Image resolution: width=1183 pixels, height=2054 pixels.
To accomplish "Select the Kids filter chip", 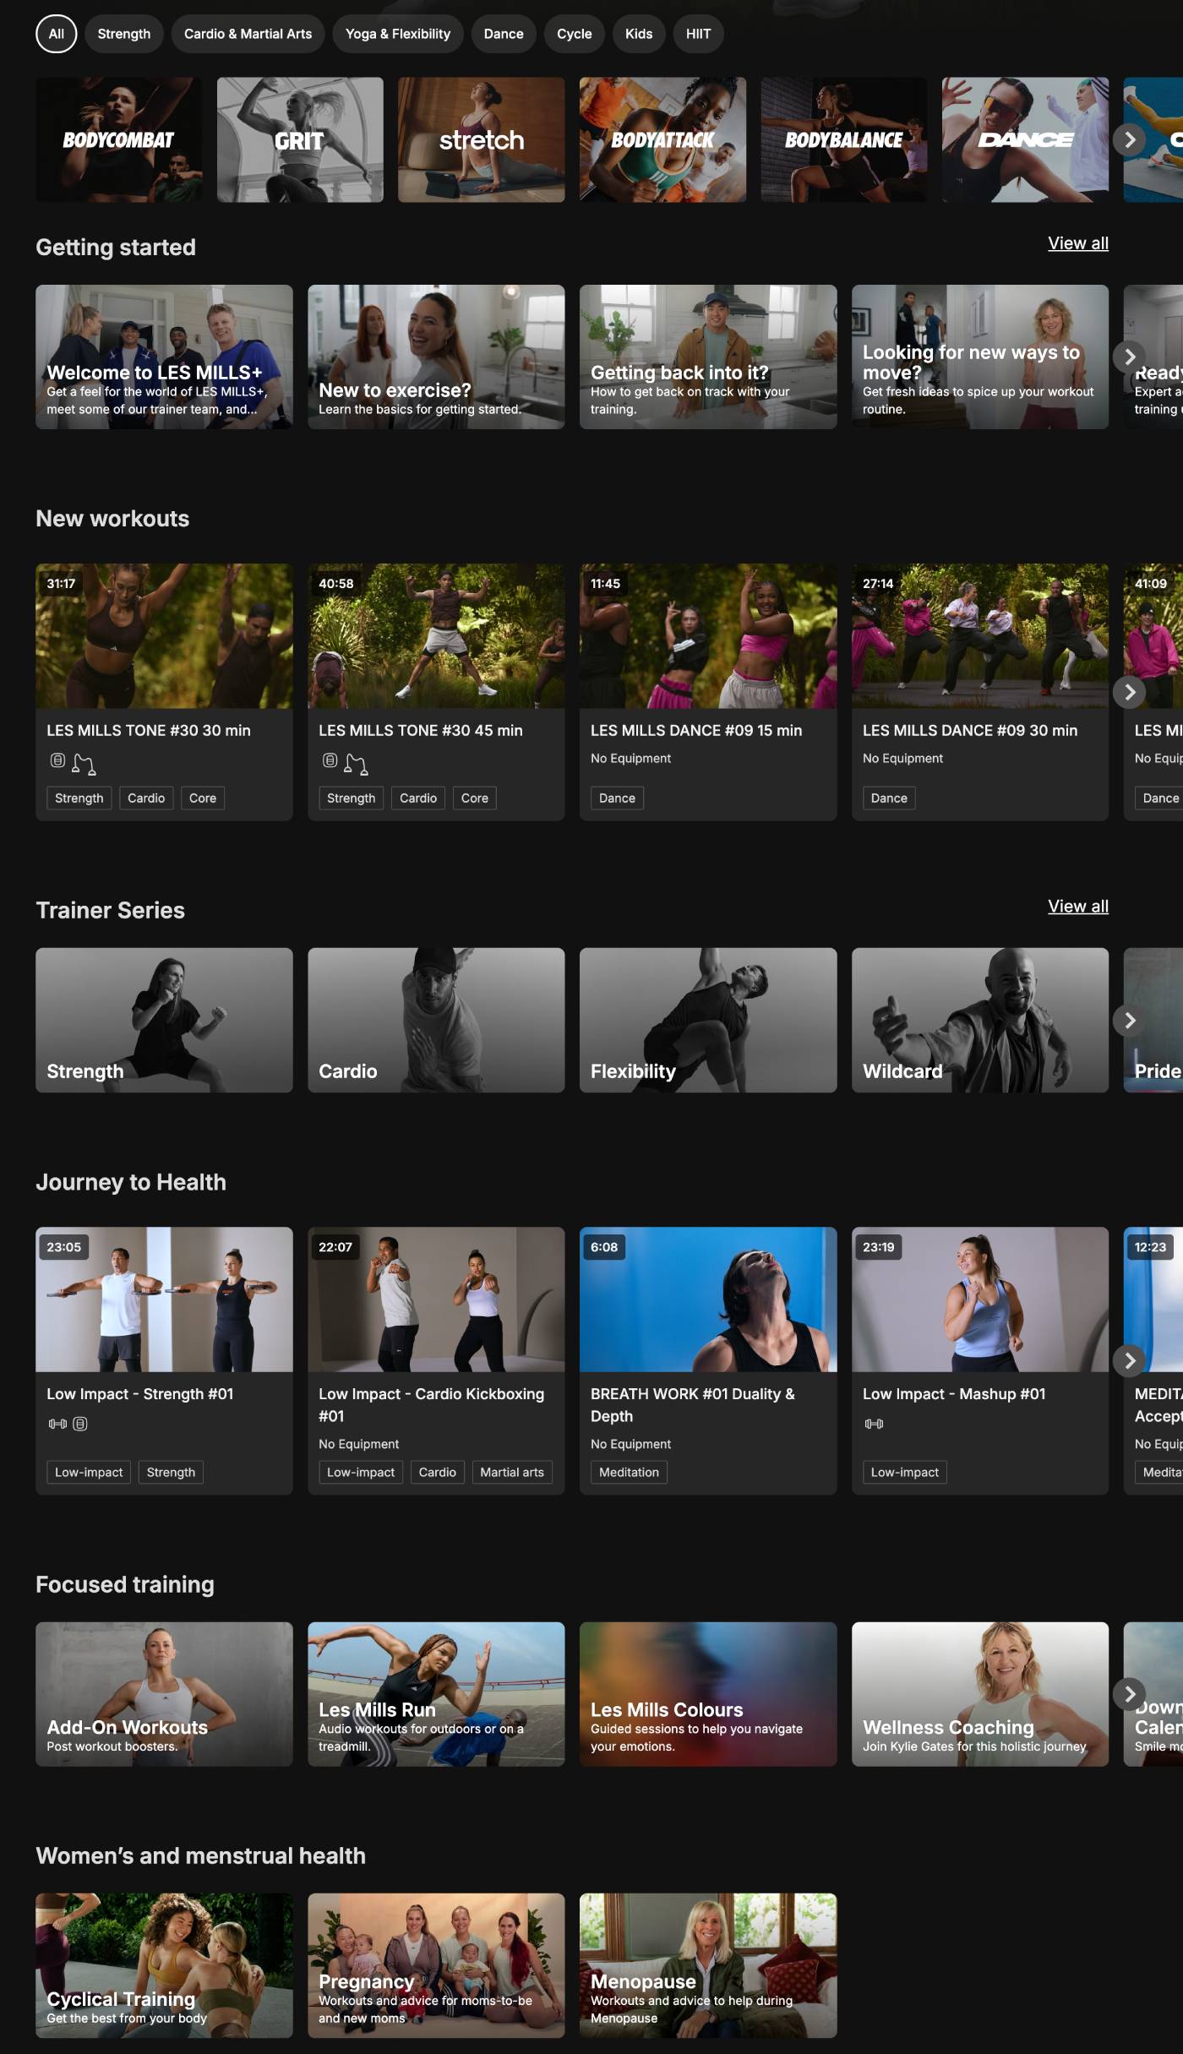I will [x=639, y=34].
